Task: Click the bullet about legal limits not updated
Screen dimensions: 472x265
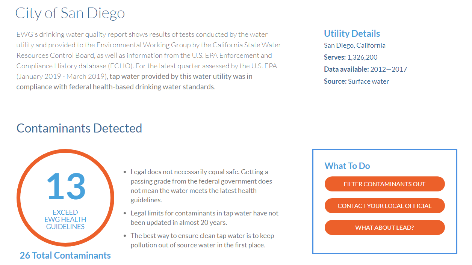Action: (204, 218)
